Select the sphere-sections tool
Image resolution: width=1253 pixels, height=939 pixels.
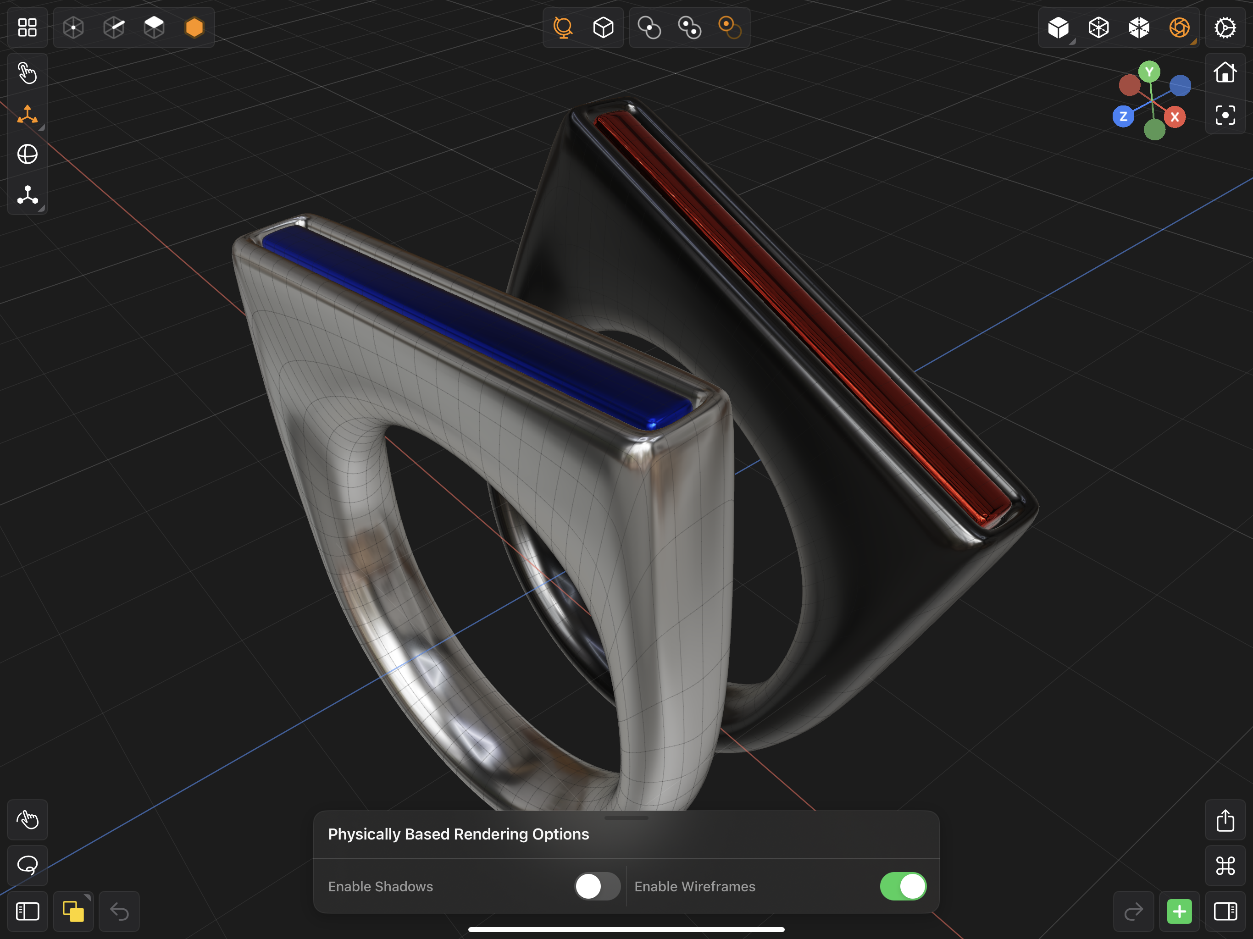tap(27, 154)
